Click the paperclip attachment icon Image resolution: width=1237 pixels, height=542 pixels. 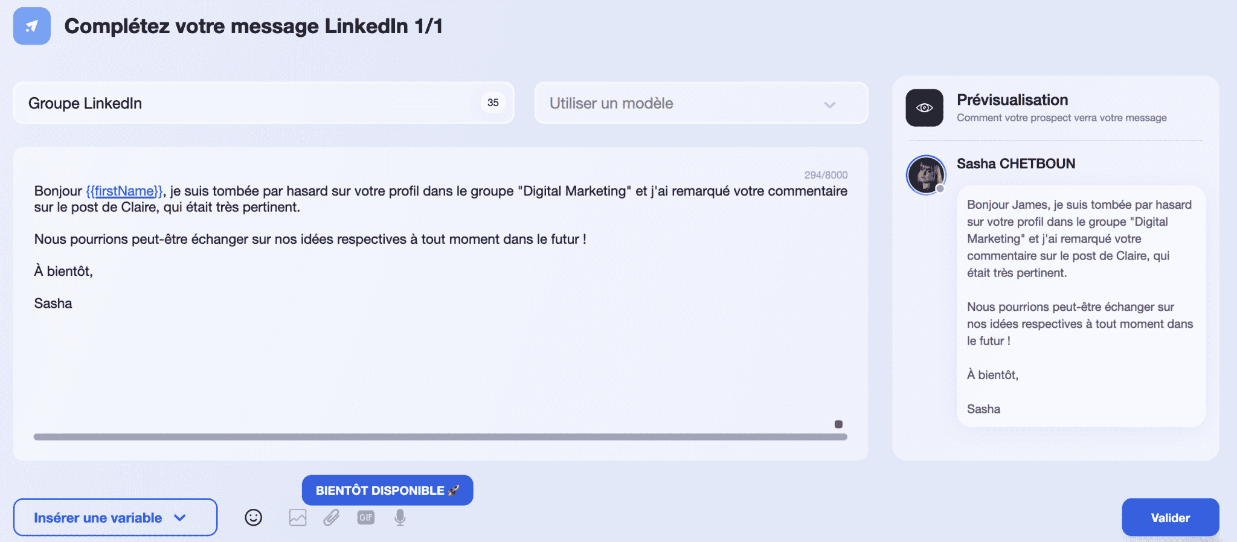(331, 517)
